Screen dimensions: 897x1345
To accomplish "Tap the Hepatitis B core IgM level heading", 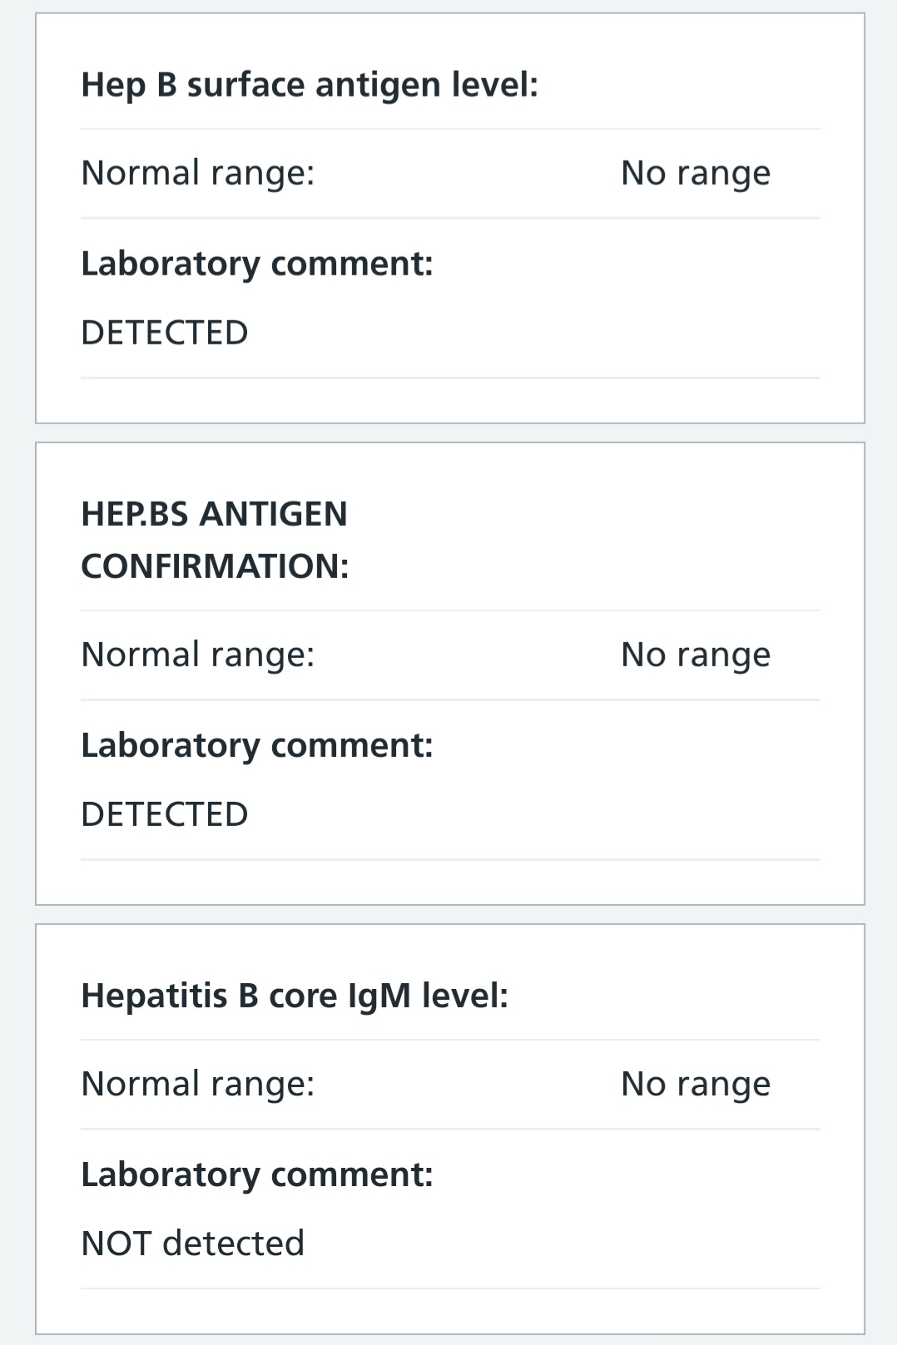I will (295, 996).
